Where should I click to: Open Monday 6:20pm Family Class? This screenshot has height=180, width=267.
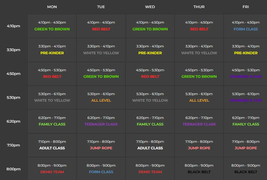(x=52, y=124)
